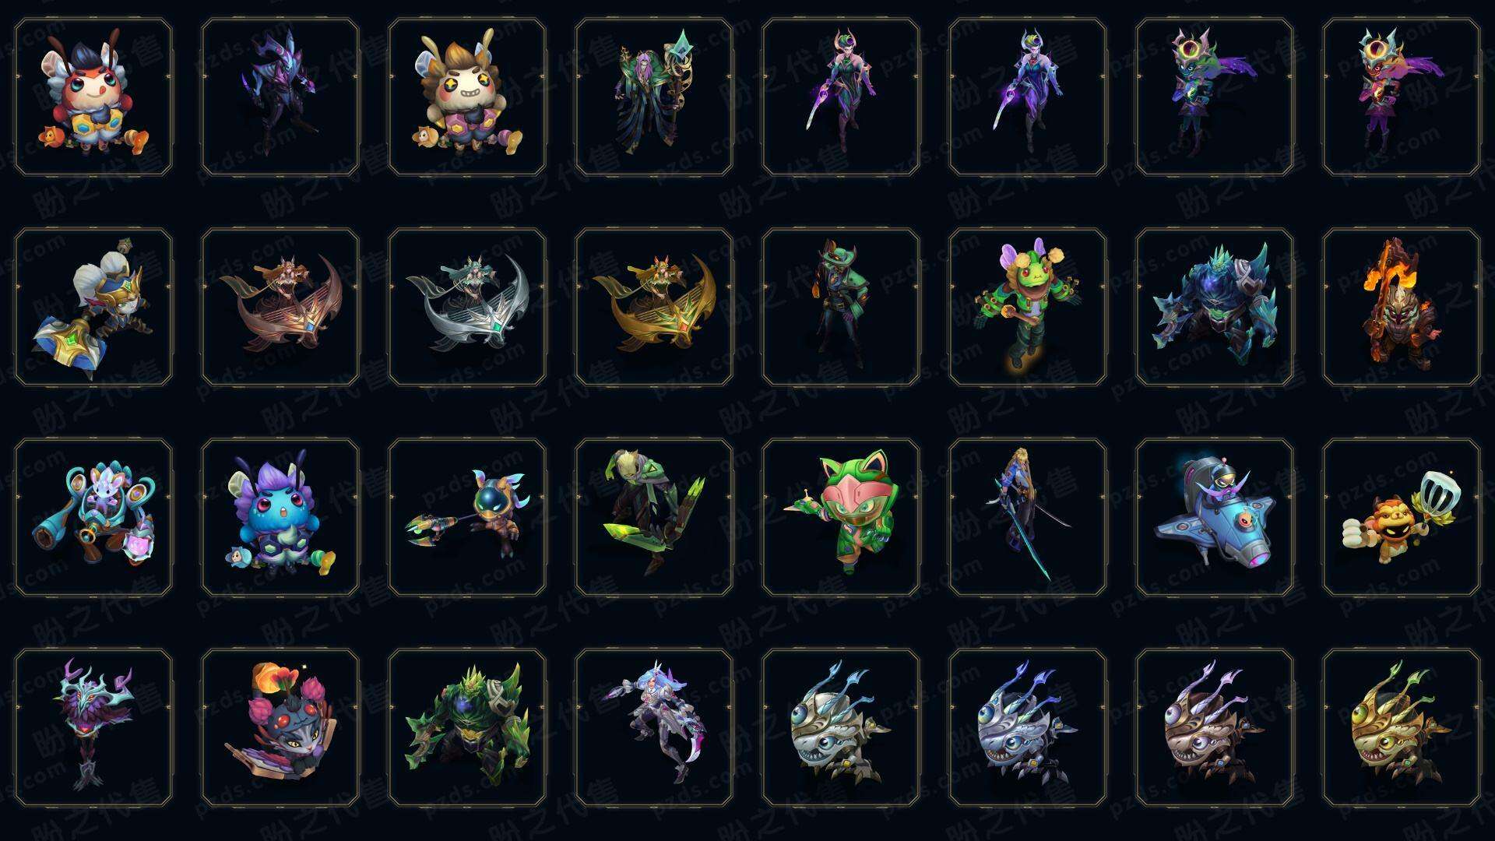Click the pink winged chibi with crescent crown
Screen dimensions: 1495x841
1402,97
